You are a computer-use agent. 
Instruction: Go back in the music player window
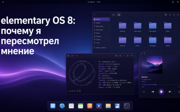pyautogui.click(x=141, y=53)
